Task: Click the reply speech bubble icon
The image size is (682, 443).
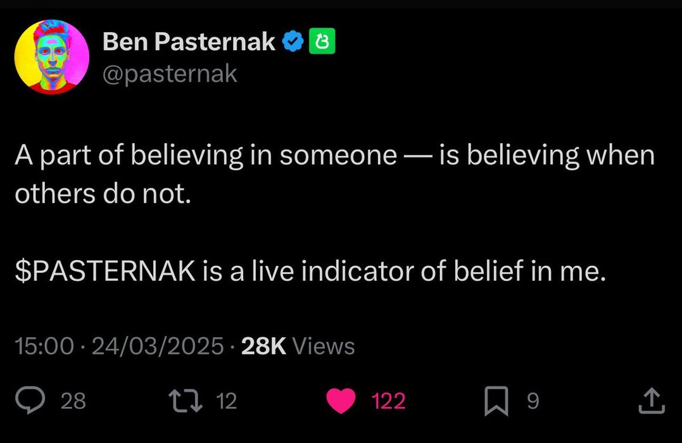Action: click(30, 401)
